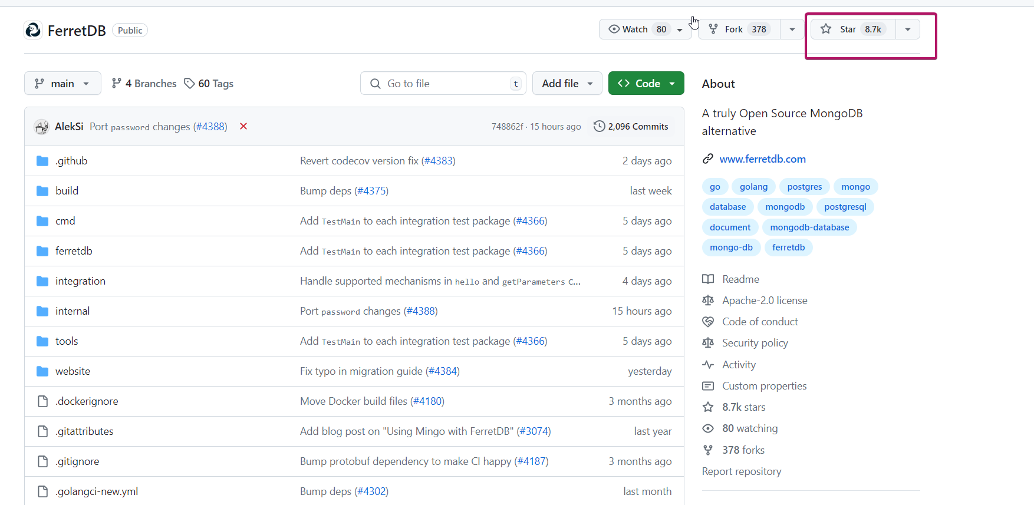The width and height of the screenshot is (1034, 505).
Task: Open the Add file dropdown
Action: pyautogui.click(x=567, y=83)
